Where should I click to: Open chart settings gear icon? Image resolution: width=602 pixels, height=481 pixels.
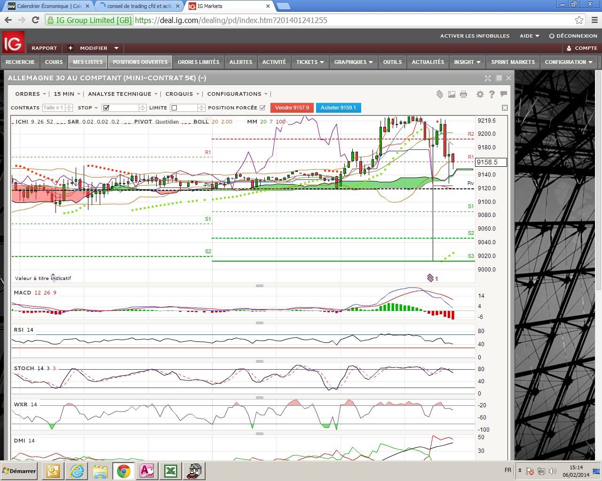click(x=480, y=94)
